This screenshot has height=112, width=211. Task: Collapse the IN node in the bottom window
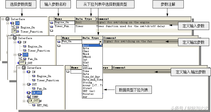[x=24, y=72]
